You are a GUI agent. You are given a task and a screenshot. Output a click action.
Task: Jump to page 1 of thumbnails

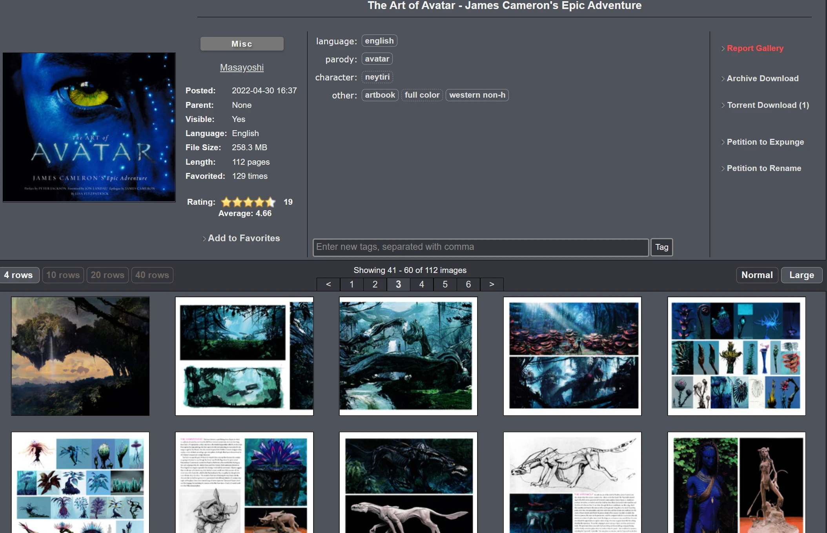(352, 284)
